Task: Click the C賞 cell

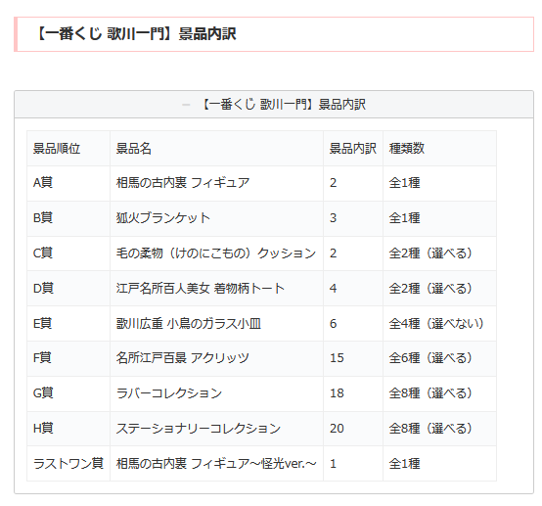Action: click(68, 253)
